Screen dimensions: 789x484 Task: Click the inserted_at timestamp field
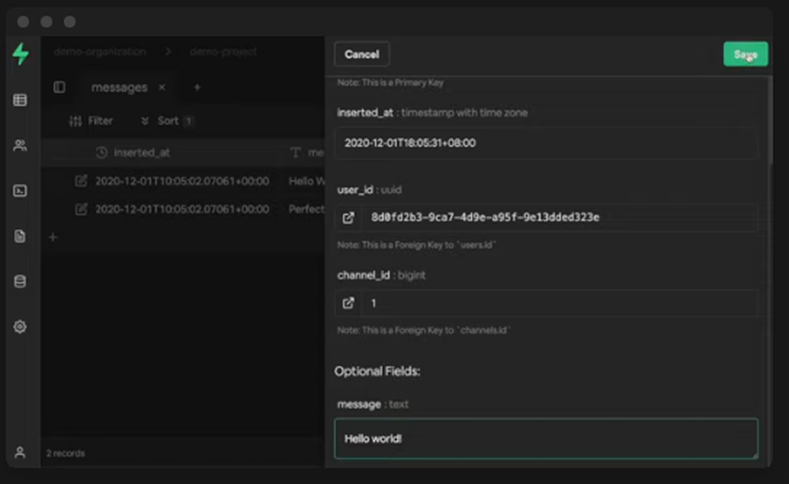[x=546, y=143]
